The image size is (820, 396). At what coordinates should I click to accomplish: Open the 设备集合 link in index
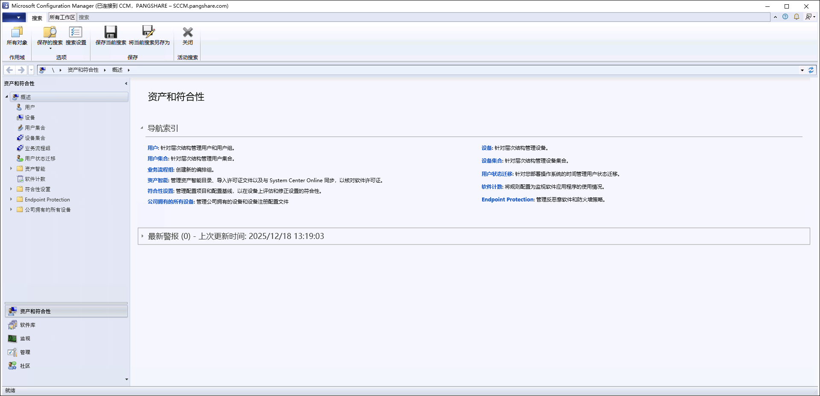492,161
